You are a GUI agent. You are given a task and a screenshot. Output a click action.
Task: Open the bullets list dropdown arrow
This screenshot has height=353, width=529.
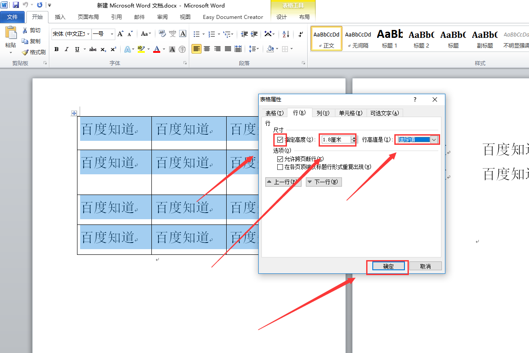click(203, 34)
